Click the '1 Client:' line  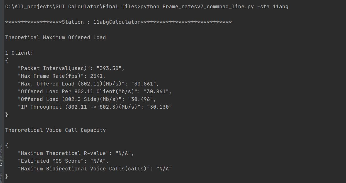pyautogui.click(x=19, y=53)
